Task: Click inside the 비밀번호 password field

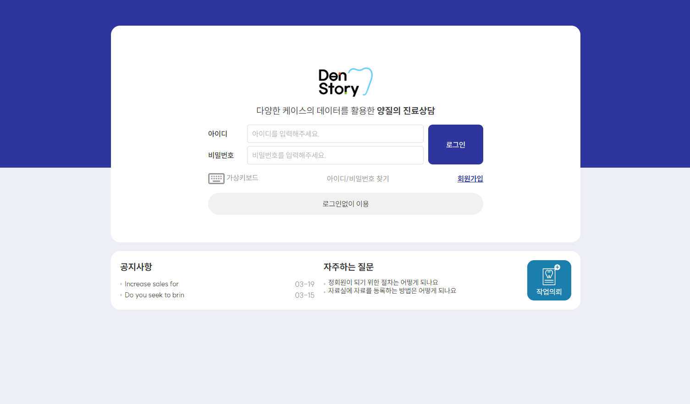Action: 335,155
